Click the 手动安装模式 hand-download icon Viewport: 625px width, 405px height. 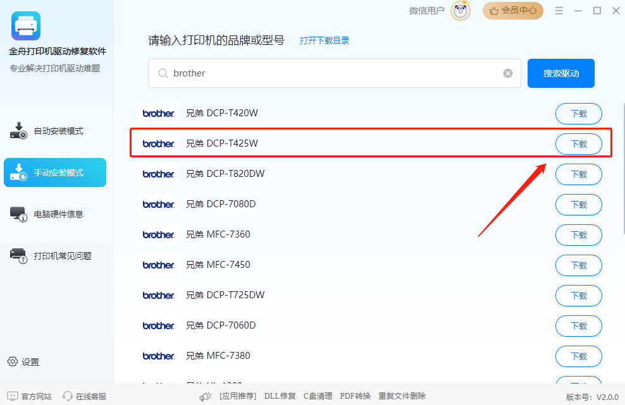18,172
